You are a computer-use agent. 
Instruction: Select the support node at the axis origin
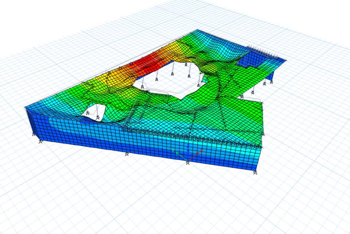point(188,162)
